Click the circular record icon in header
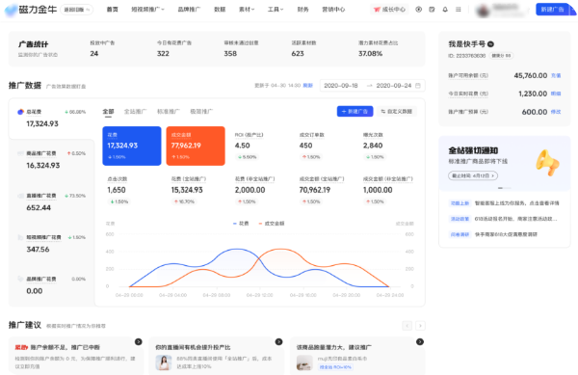578x375 pixels. tap(418, 10)
